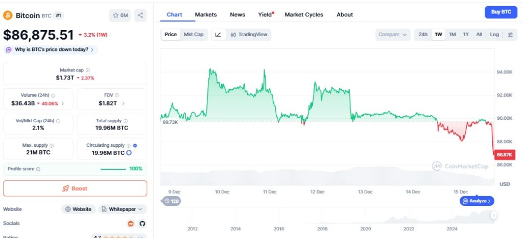This screenshot has width=523, height=238.
Task: Click the market cap info icon
Action: coord(88,70)
